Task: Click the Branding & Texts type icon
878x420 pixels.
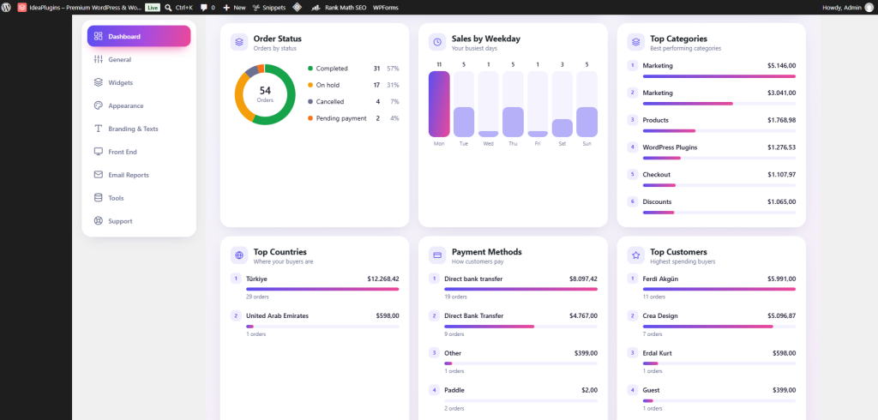Action: (x=99, y=129)
